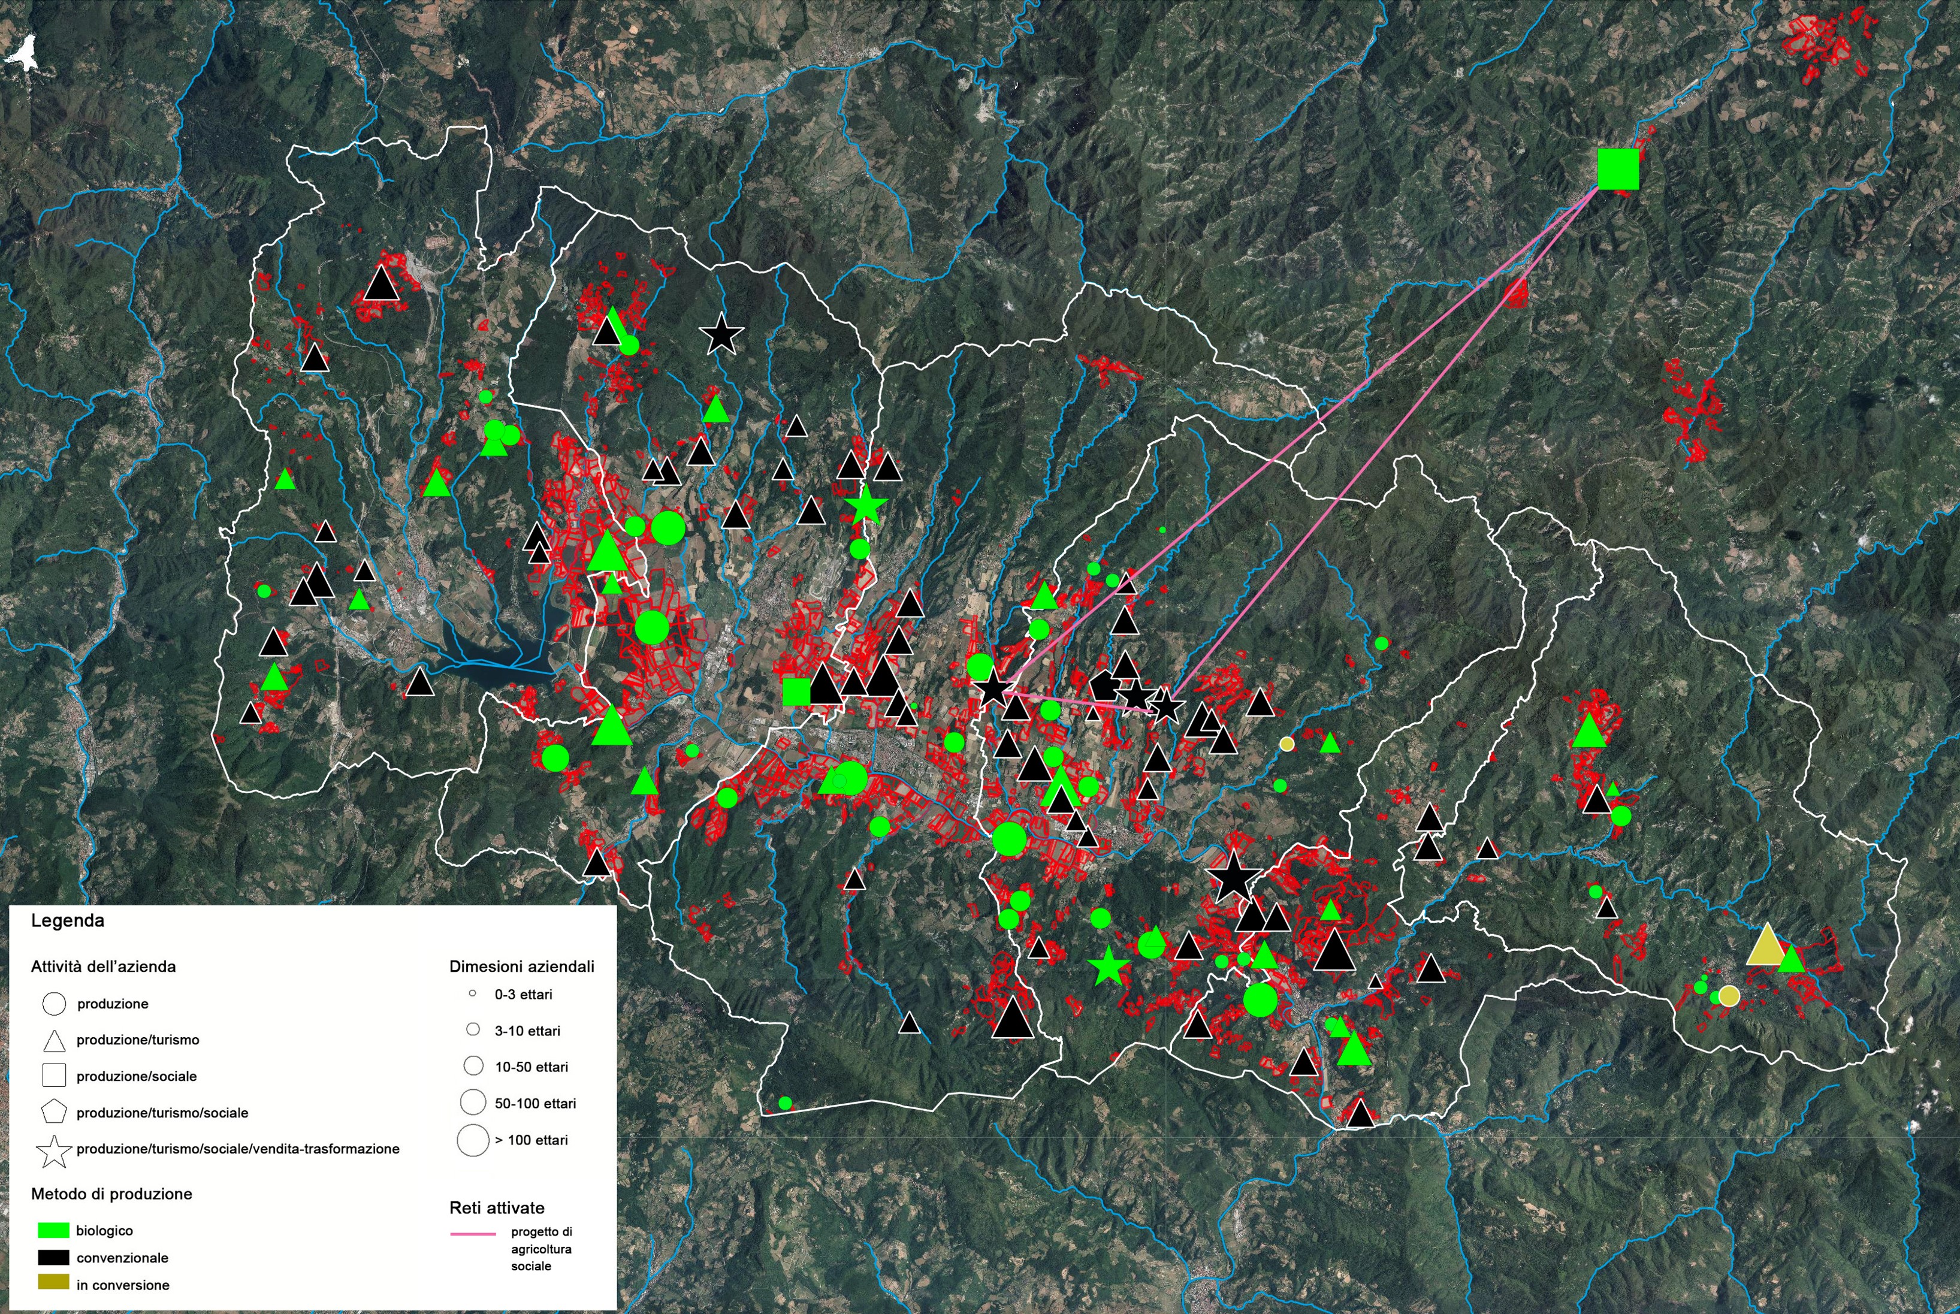
Task: Click the 10-50 ettari label
Action: (531, 1067)
